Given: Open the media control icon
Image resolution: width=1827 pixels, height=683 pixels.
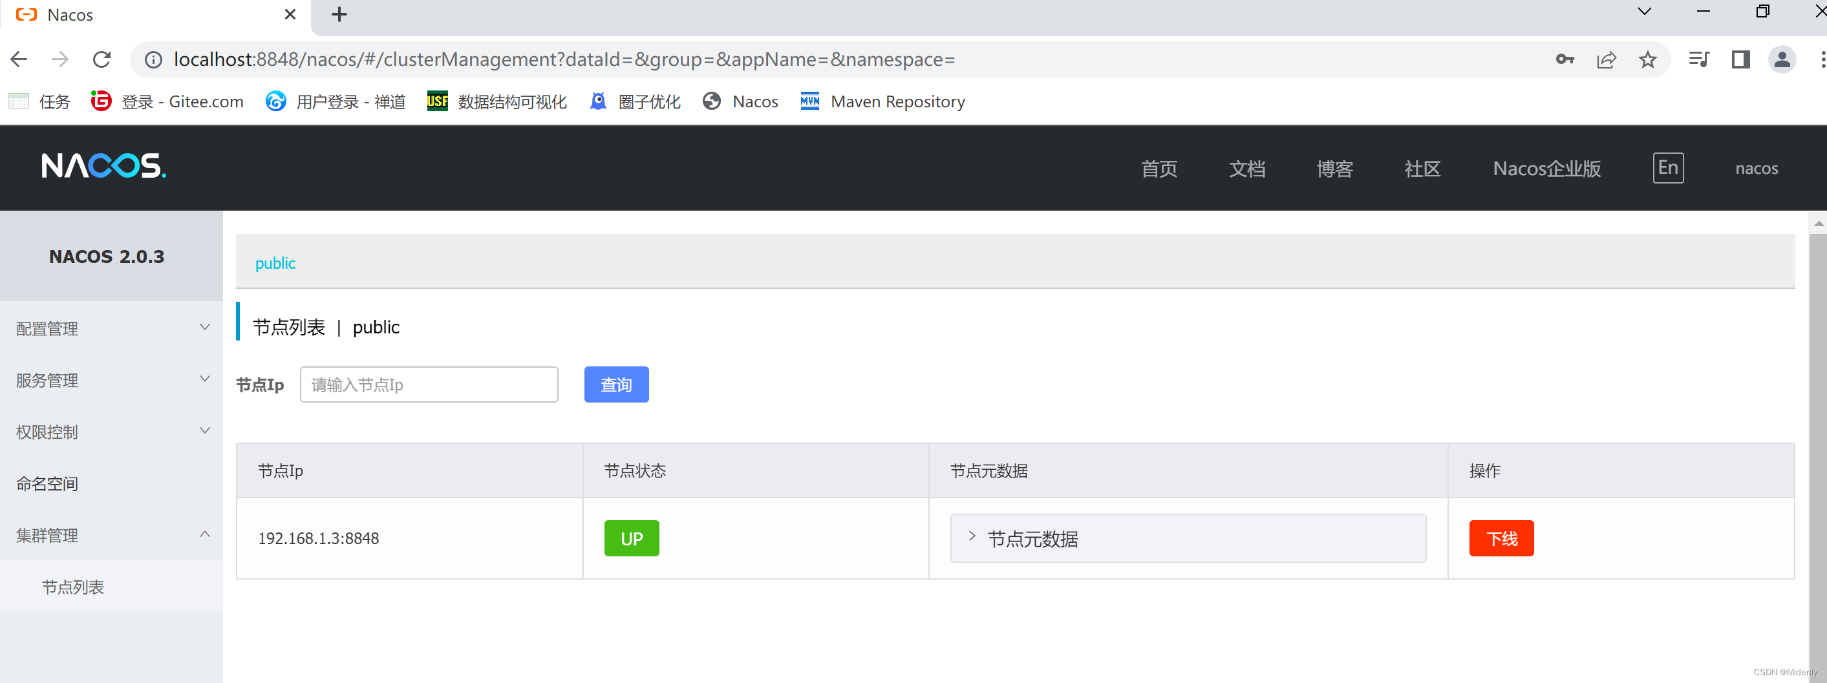Looking at the screenshot, I should pyautogui.click(x=1700, y=59).
